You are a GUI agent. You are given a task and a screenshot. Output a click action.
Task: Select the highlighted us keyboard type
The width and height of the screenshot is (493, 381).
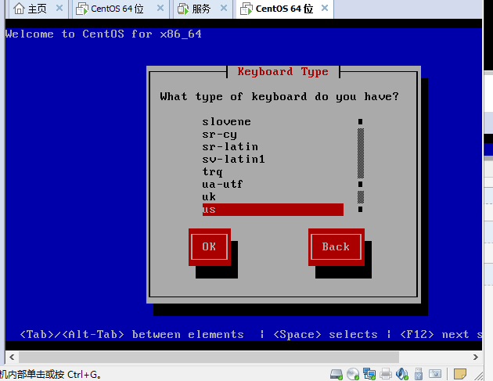[x=272, y=210]
